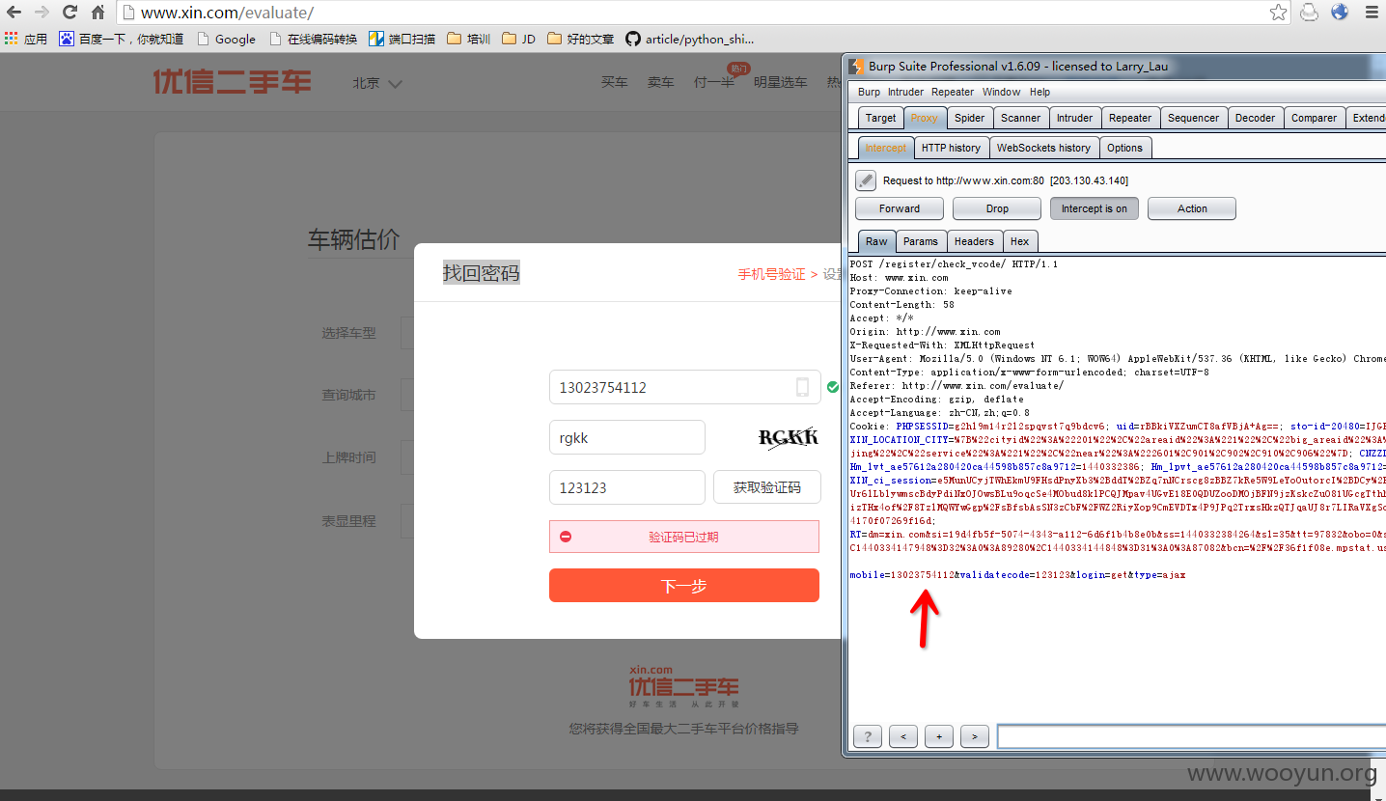Switch to the Target tab
The image size is (1386, 801).
[880, 118]
